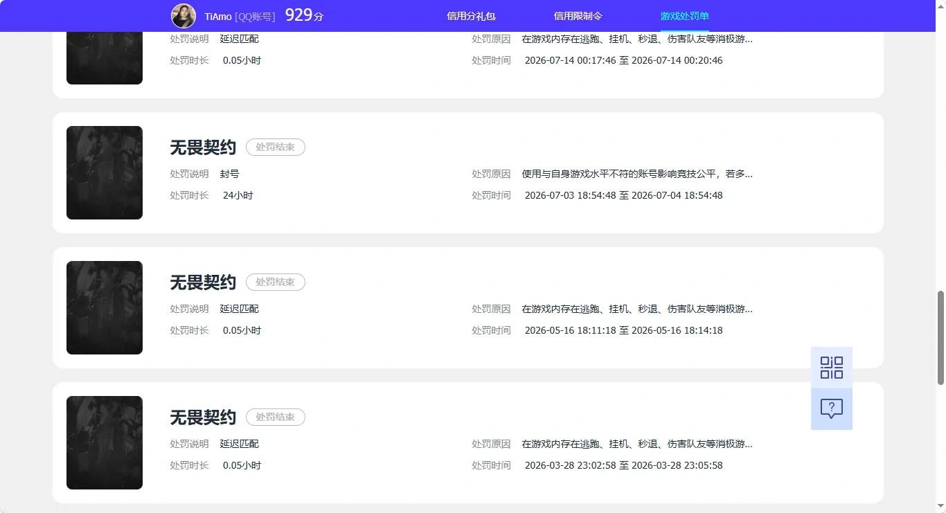Click time range 2026-07-03 18:54:48

(x=623, y=195)
